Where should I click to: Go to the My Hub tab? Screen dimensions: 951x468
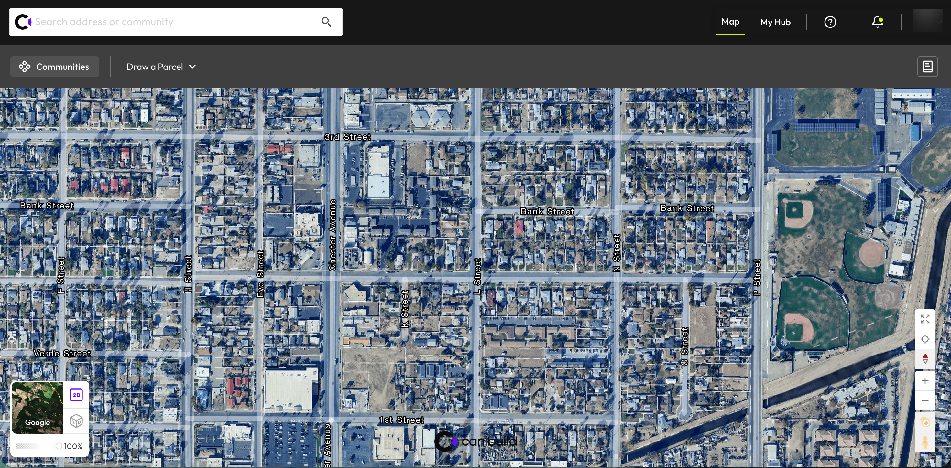click(775, 22)
